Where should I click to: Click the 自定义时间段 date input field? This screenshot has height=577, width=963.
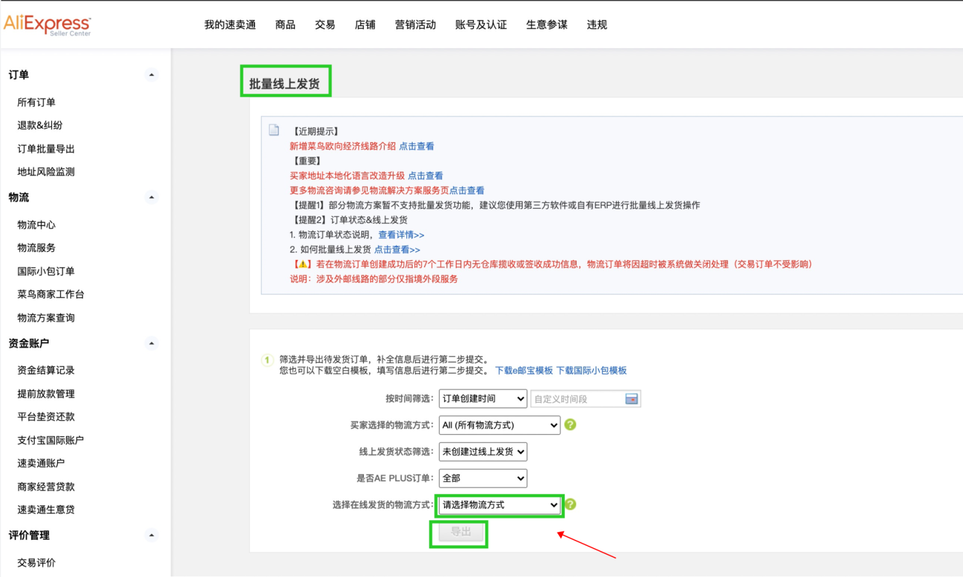(x=586, y=399)
